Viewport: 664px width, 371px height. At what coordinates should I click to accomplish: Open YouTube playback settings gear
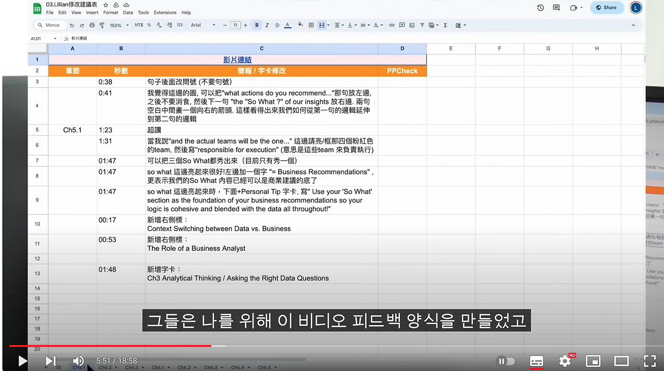[564, 361]
